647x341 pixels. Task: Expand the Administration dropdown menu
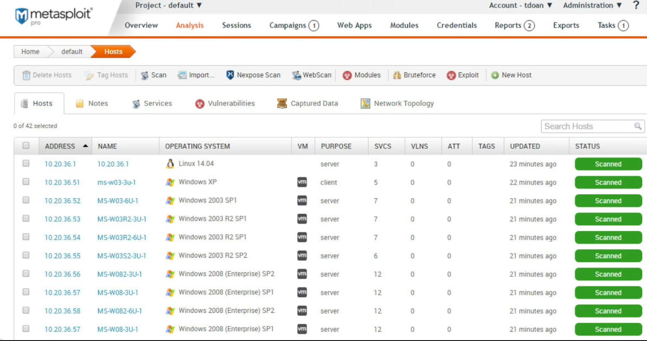pyautogui.click(x=592, y=6)
